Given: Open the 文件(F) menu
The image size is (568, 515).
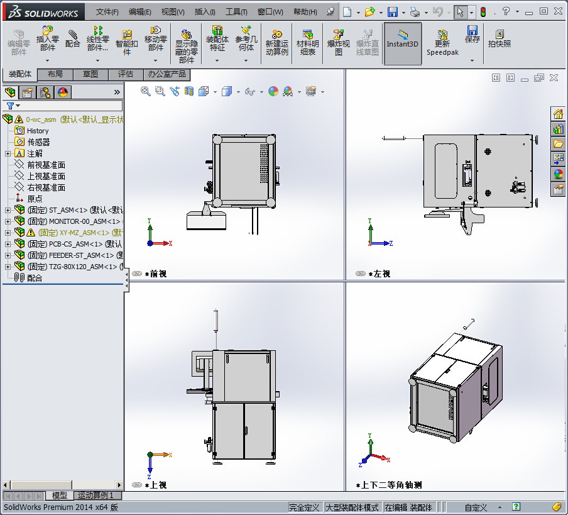Looking at the screenshot, I should point(107,12).
